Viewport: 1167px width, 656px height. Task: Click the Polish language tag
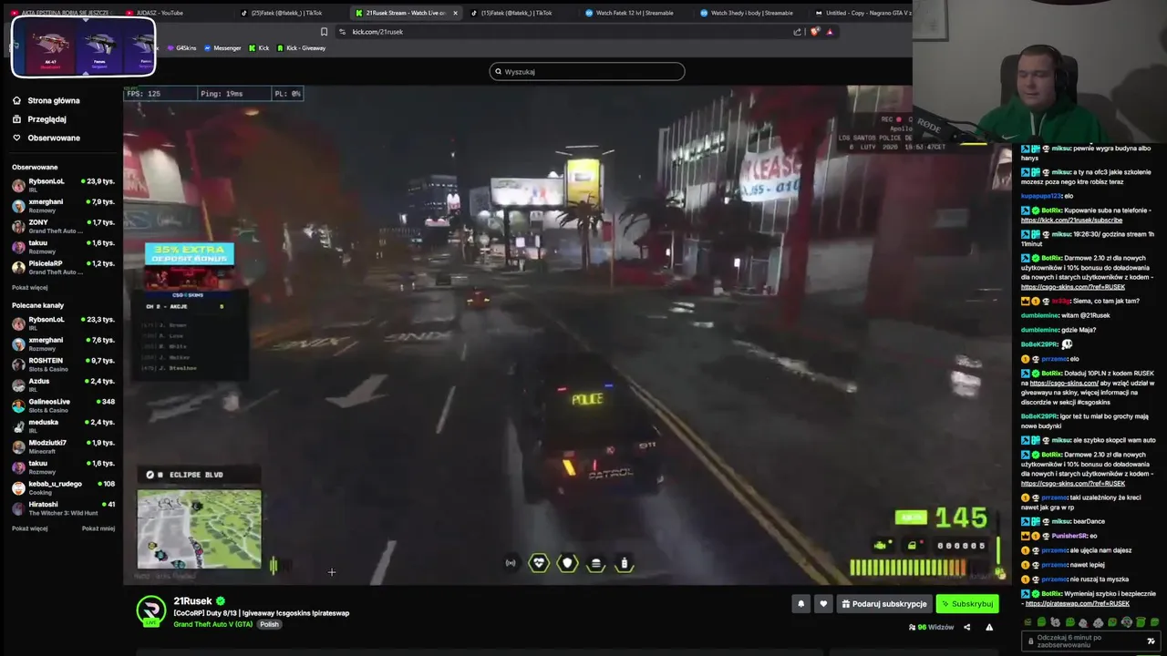[269, 624]
